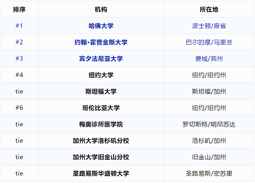Click the 圣路易斯/密苏里 location cell

pos(209,174)
